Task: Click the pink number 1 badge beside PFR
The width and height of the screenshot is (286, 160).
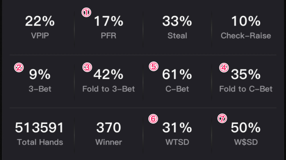Action: click(x=87, y=13)
